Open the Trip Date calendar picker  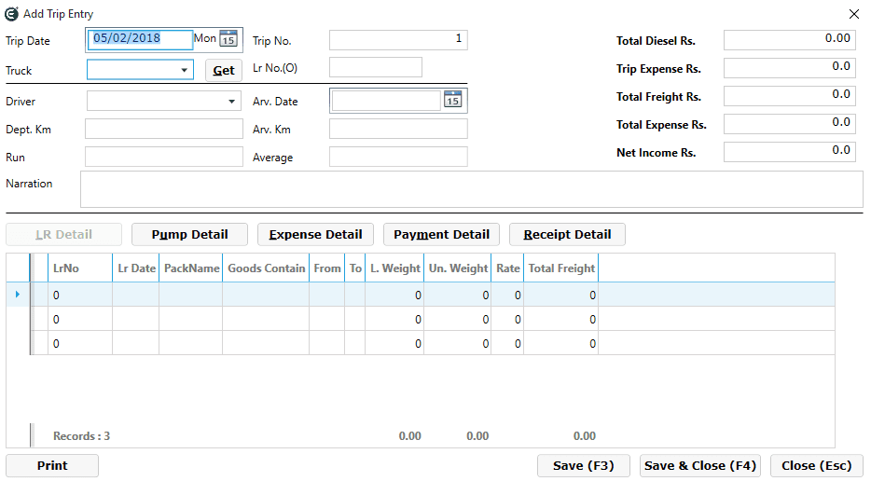click(228, 39)
